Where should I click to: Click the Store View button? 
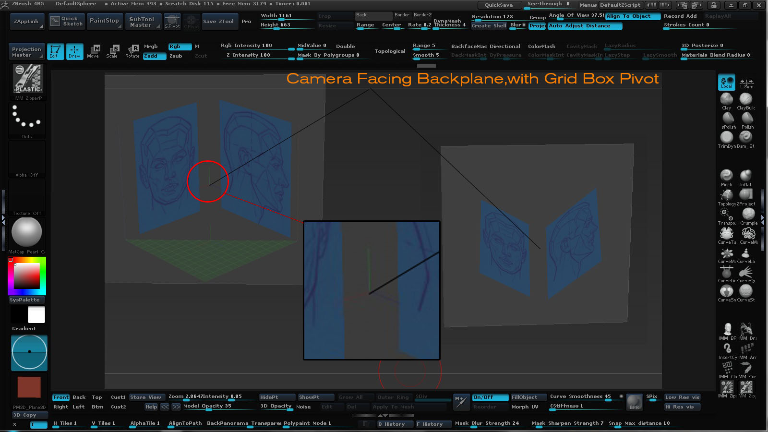pyautogui.click(x=145, y=397)
